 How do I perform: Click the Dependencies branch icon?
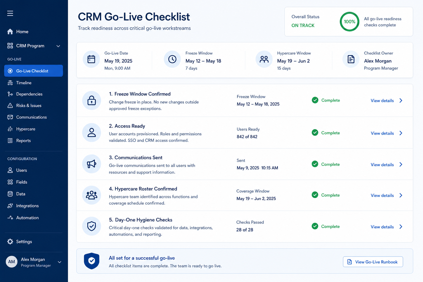(x=10, y=94)
